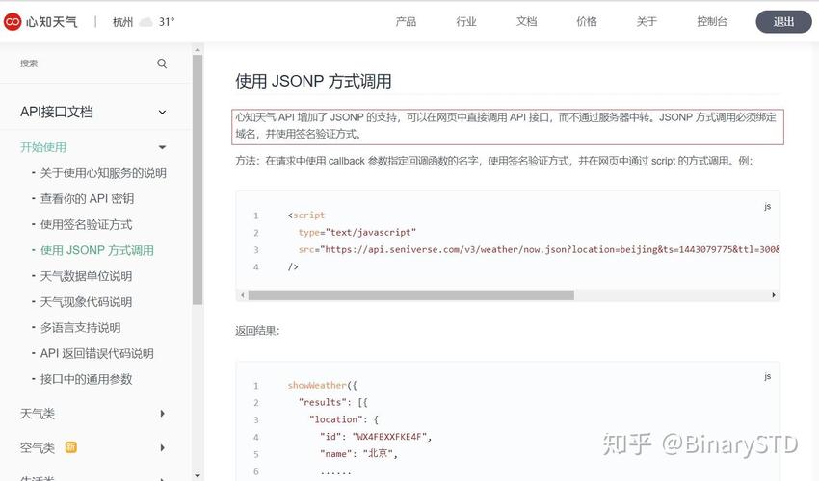
Task: Click the "name": "北京" code line
Action: (x=358, y=454)
